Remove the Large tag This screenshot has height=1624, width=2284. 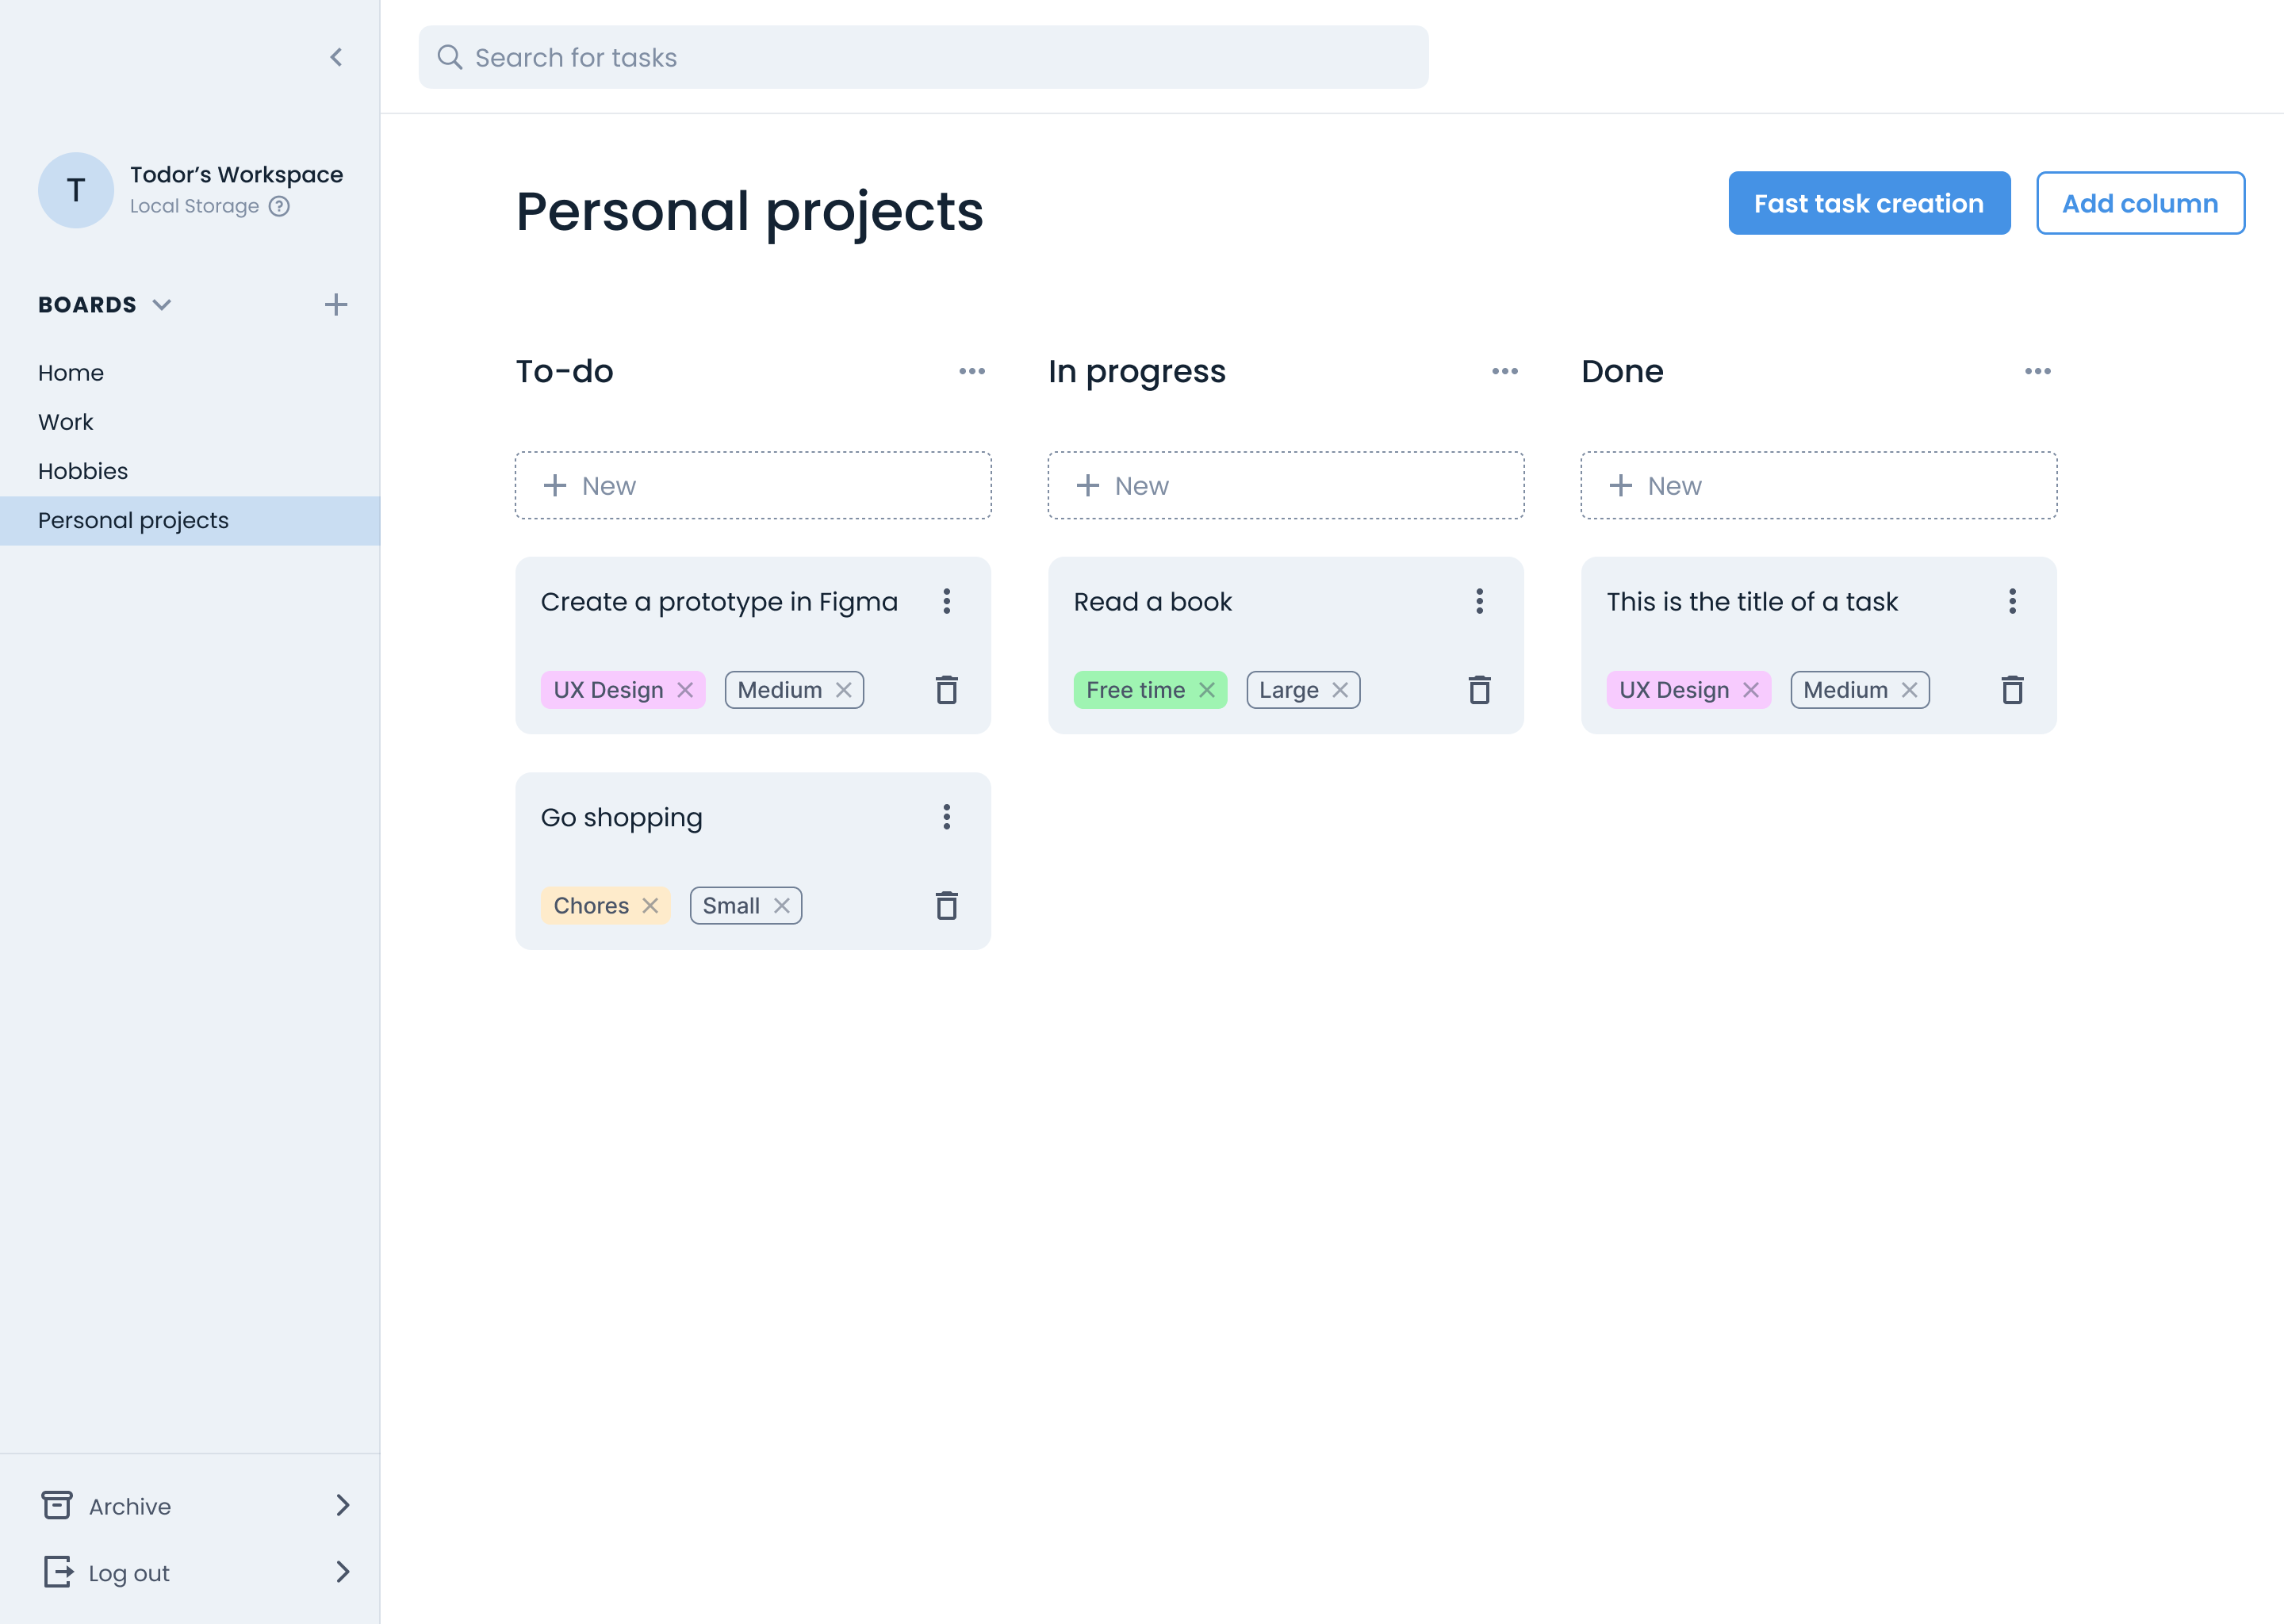tap(1340, 690)
